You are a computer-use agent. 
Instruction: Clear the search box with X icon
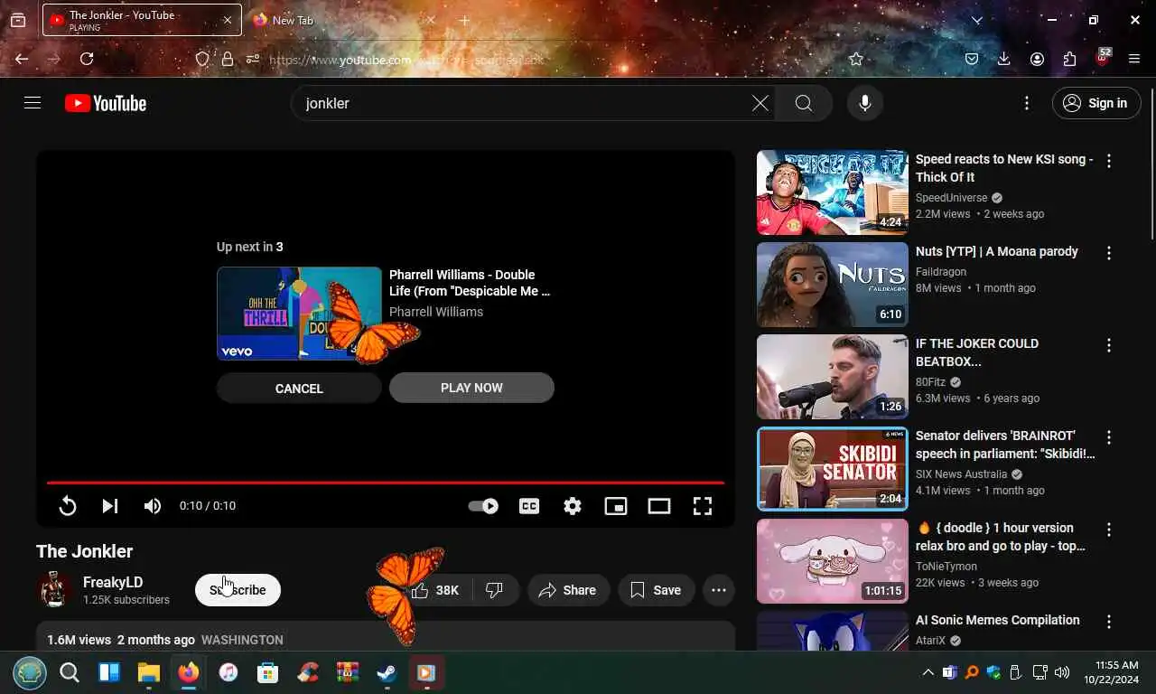click(760, 103)
